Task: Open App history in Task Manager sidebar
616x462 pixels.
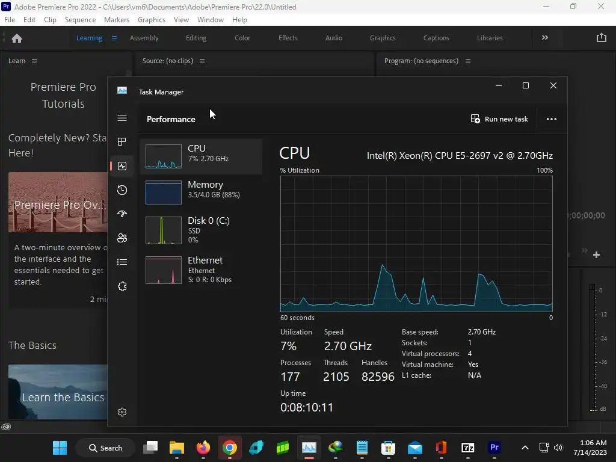Action: [x=122, y=190]
